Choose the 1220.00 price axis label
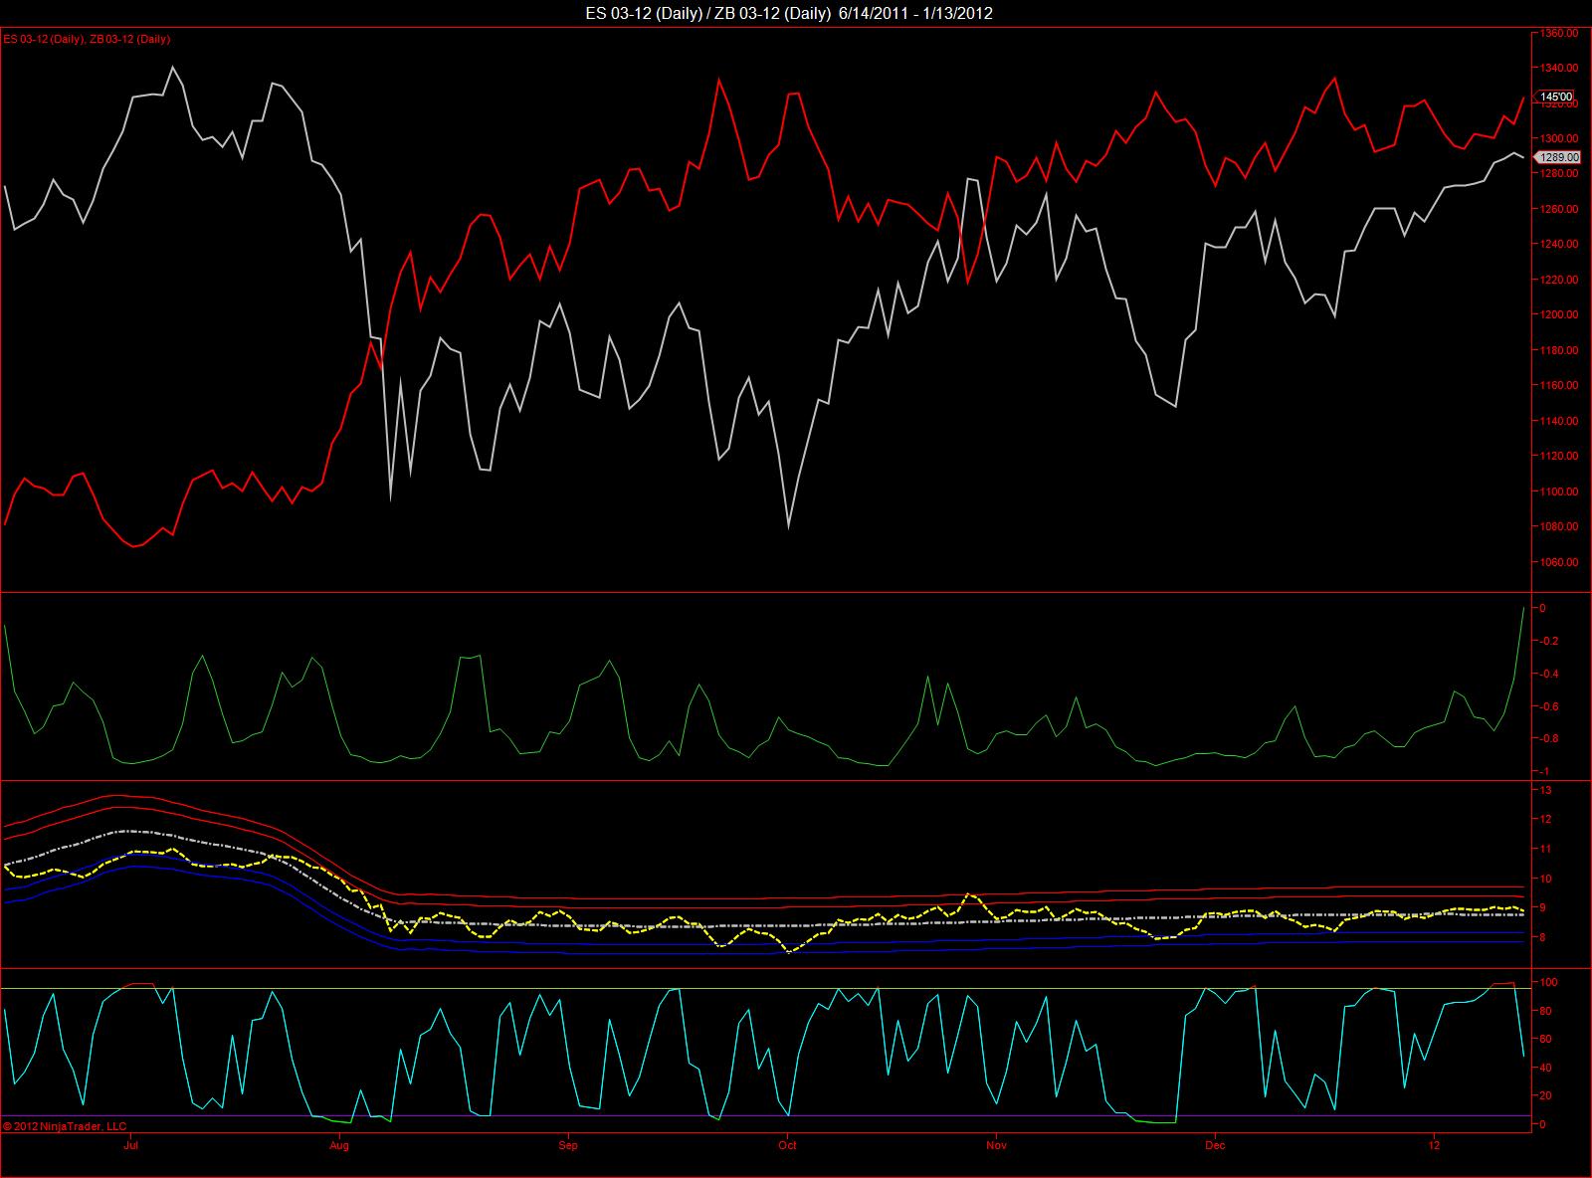 [x=1558, y=280]
